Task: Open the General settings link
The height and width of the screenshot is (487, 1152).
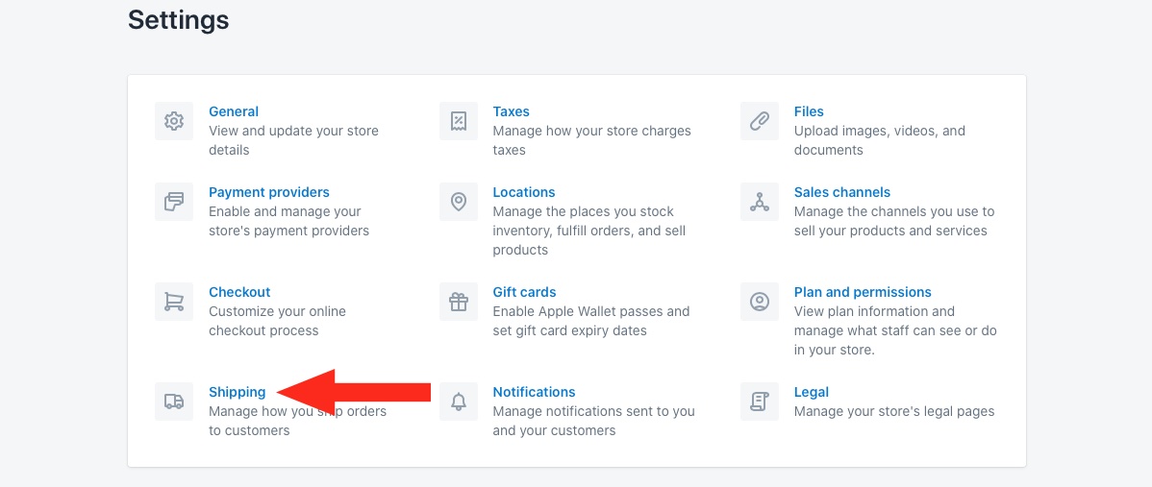Action: [x=234, y=111]
